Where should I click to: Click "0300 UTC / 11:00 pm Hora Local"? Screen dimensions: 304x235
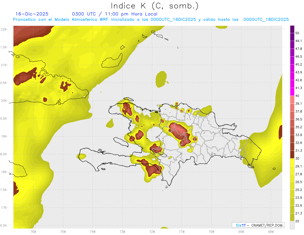[115, 14]
